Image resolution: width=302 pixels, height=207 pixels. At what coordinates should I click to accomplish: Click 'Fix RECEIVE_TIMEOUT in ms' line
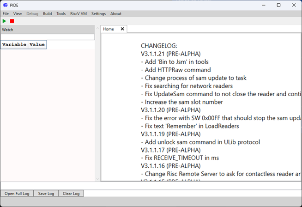pos(180,158)
